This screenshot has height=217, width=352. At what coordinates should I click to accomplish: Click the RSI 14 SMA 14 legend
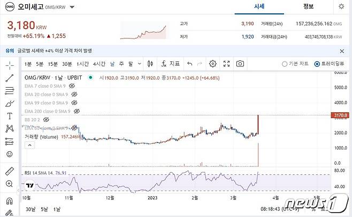point(39,173)
